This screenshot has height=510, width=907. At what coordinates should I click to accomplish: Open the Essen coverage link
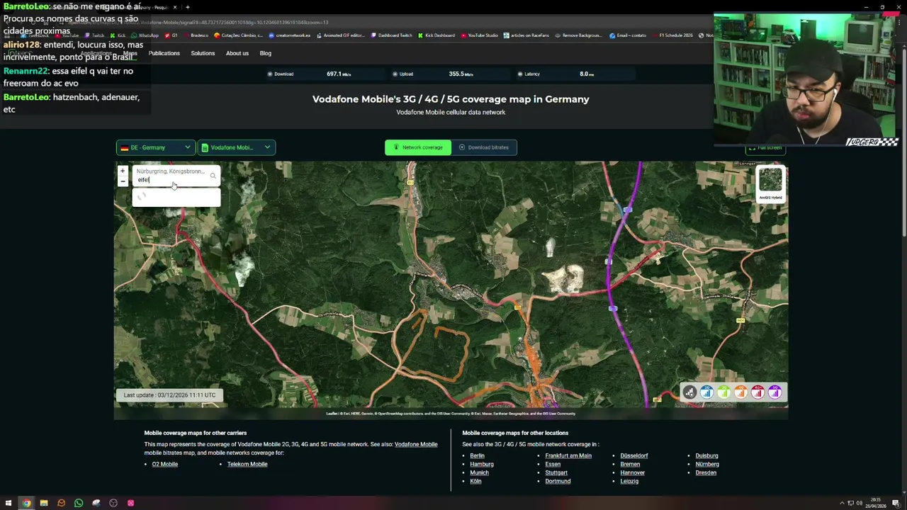[x=553, y=464]
